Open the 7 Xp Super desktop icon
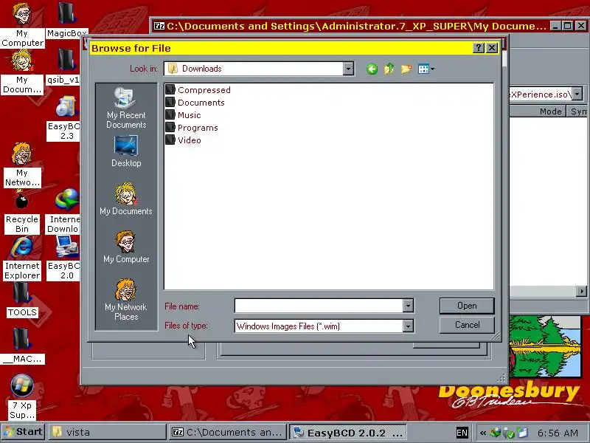This screenshot has width=590, height=443. [22, 397]
